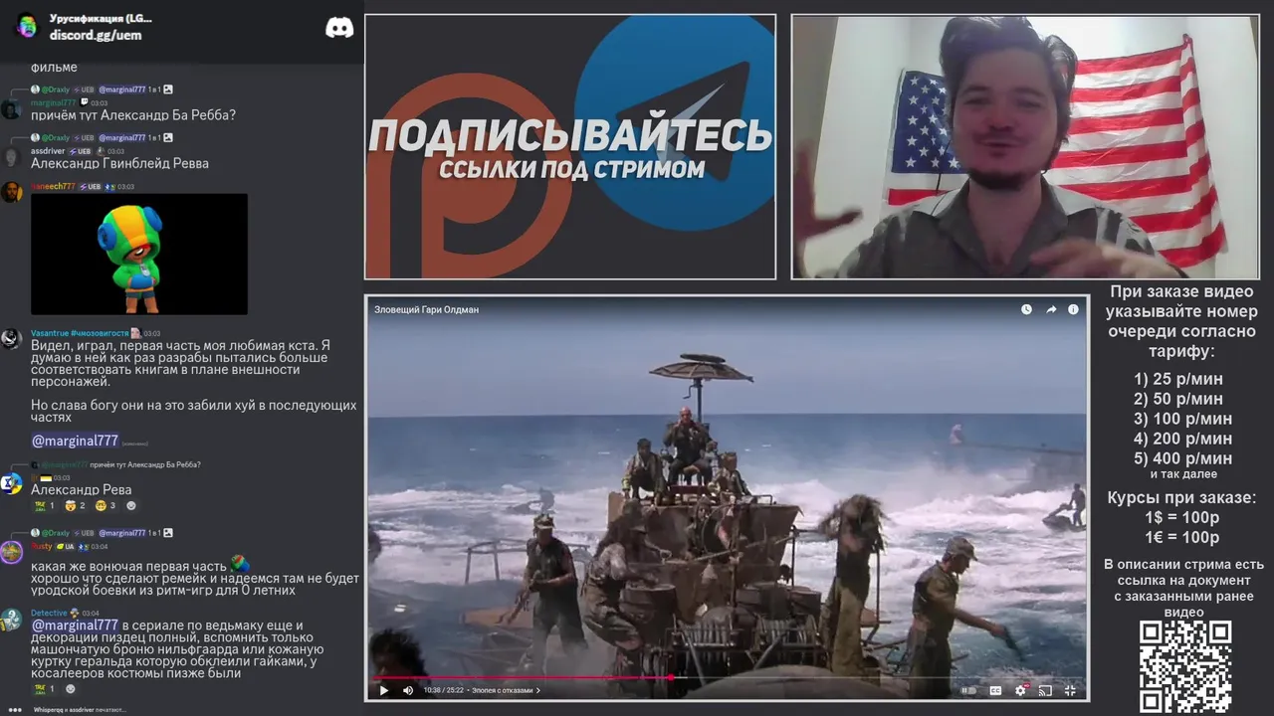Jump to reply quote "причём тут Александр Ба Ребба?"
Image resolution: width=1274 pixels, height=716 pixels.
point(144,464)
